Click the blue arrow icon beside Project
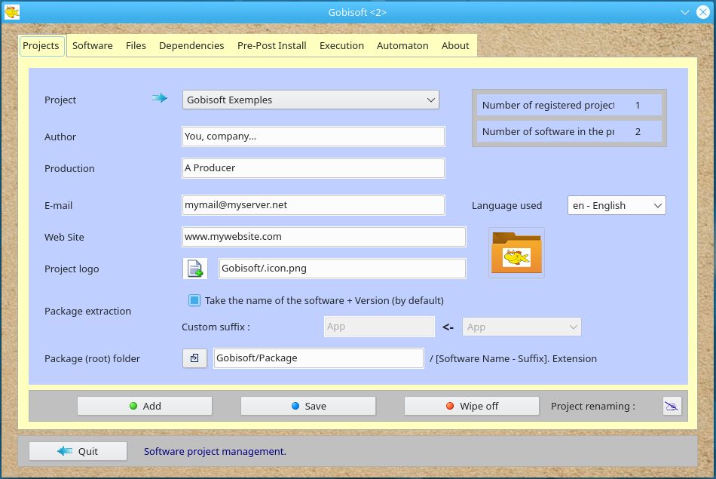The image size is (716, 479). point(159,98)
